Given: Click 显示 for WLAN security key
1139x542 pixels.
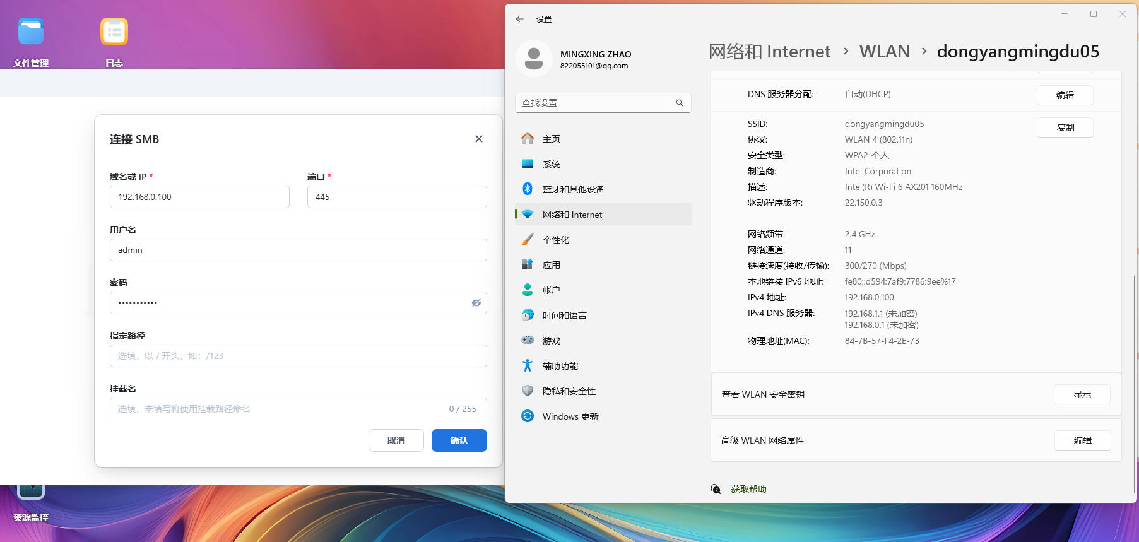Looking at the screenshot, I should pos(1082,394).
